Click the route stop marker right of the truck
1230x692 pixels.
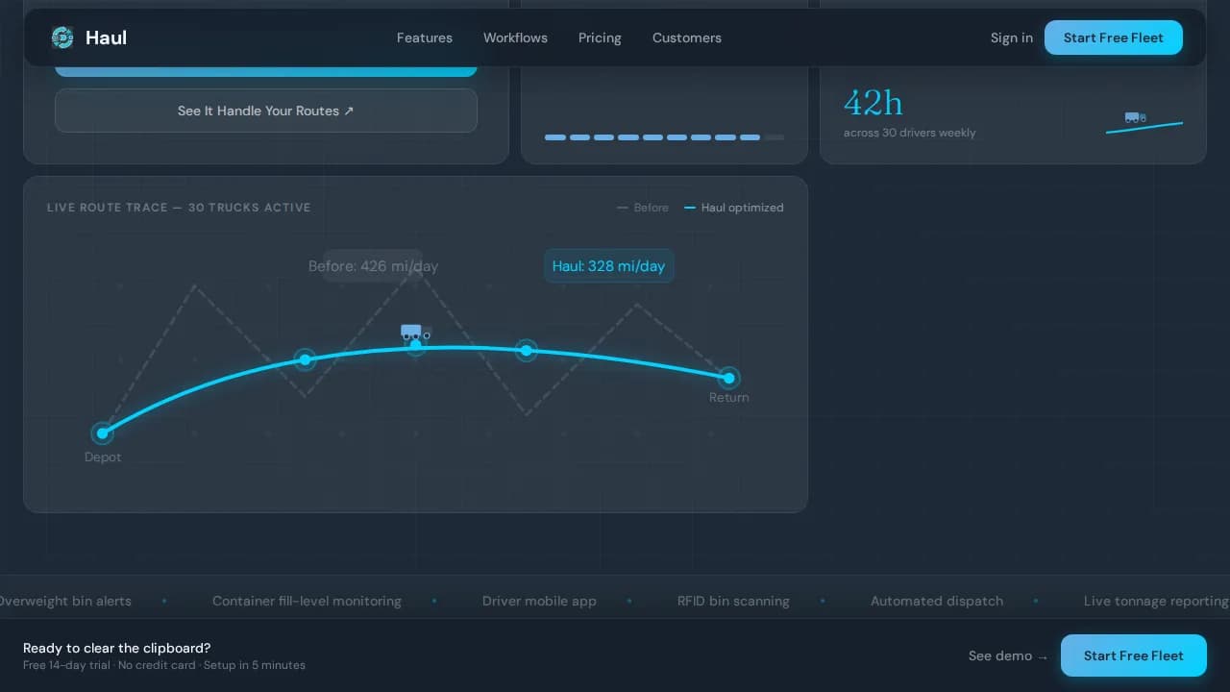click(x=526, y=351)
